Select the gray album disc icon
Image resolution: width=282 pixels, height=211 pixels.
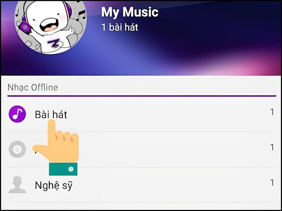tap(17, 149)
